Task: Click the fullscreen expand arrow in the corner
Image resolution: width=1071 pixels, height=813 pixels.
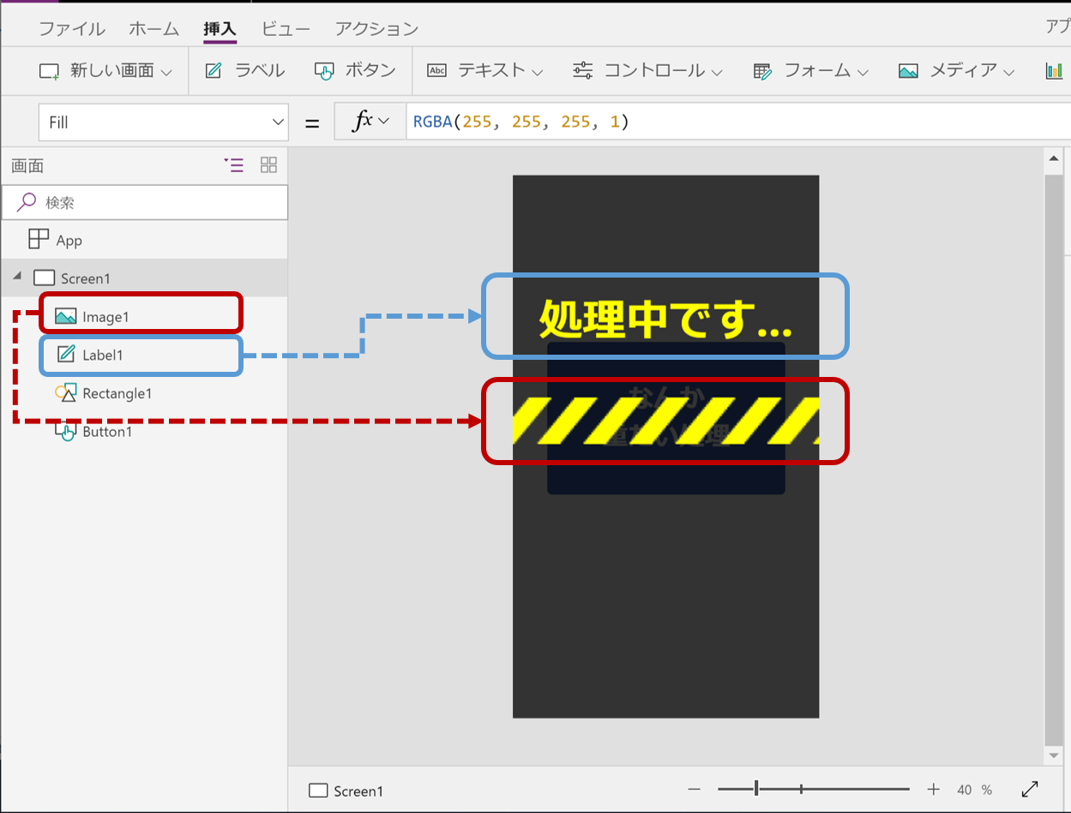Action: (x=1029, y=788)
